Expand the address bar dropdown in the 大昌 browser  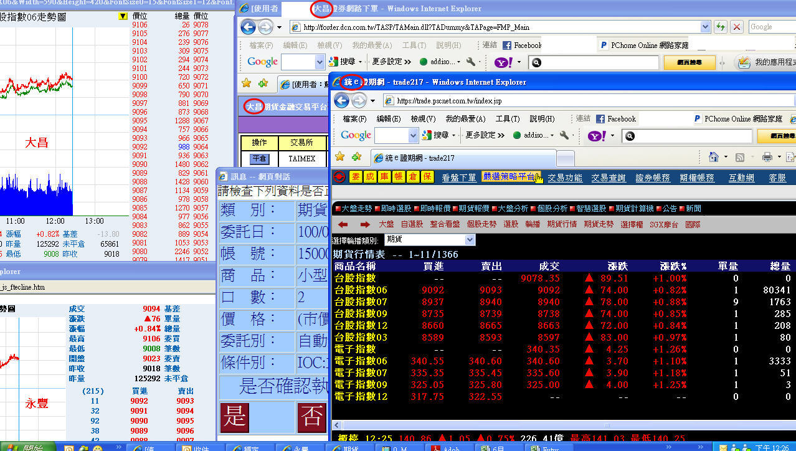coord(705,27)
